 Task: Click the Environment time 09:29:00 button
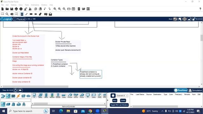197,19
